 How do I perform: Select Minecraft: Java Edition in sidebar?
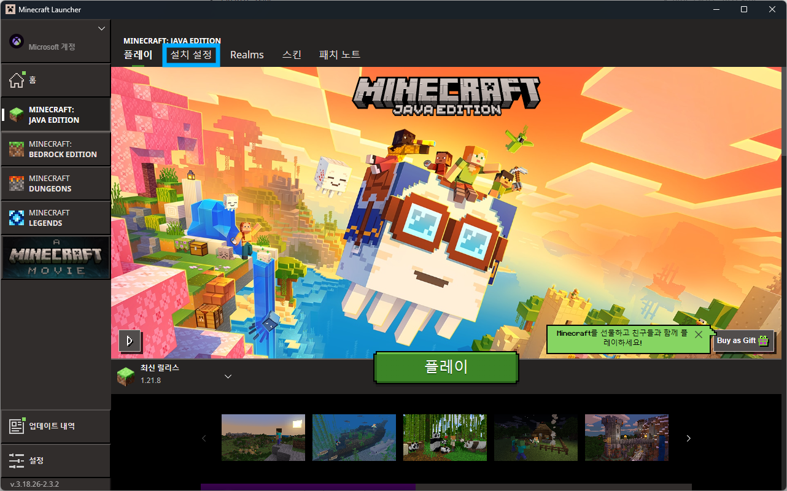click(x=55, y=115)
